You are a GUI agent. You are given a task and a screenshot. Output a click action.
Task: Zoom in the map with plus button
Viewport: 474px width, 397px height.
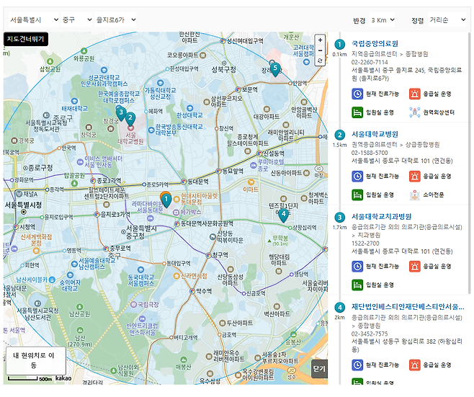tap(320, 40)
